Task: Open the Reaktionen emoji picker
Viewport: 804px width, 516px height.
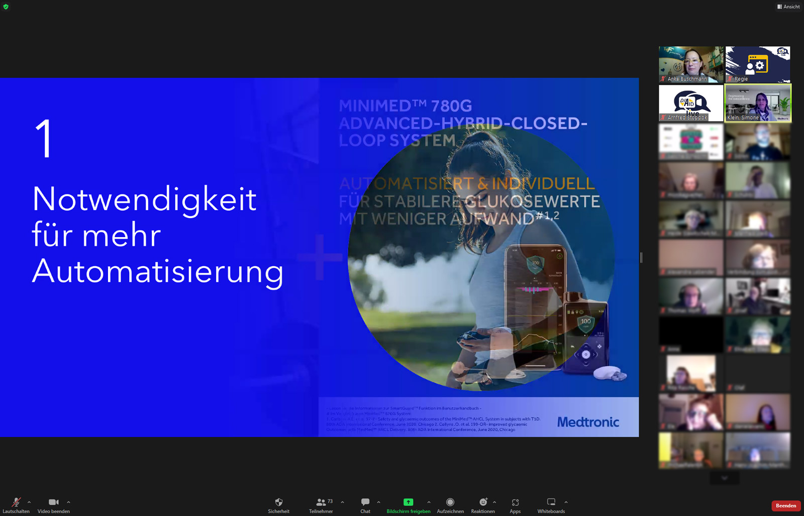Action: [482, 505]
